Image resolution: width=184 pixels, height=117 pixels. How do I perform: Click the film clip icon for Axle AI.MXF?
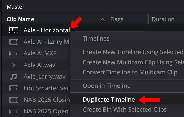(x=14, y=53)
